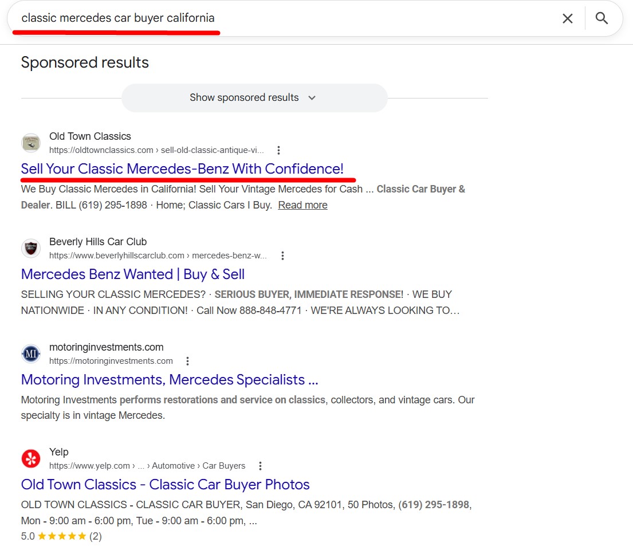Screen dimensions: 633x546
Task: Click the magnifying glass search icon
Action: coord(601,18)
